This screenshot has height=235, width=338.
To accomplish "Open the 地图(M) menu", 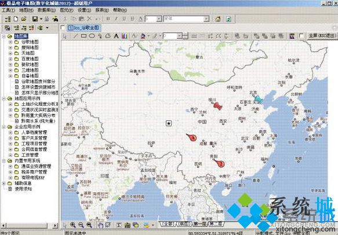I will (26, 10).
